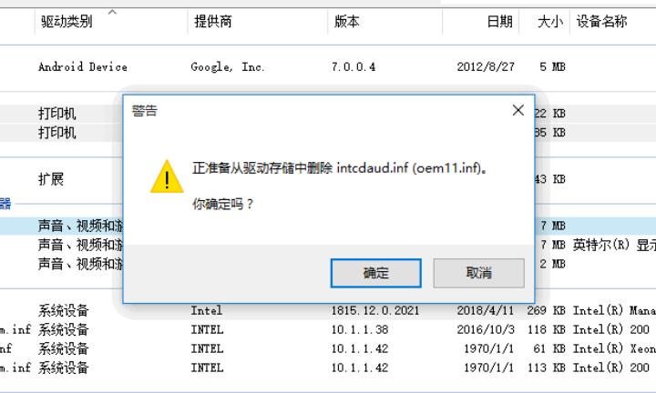The height and width of the screenshot is (393, 656).
Task: Select the second 打印机 driver row
Action: click(328, 133)
